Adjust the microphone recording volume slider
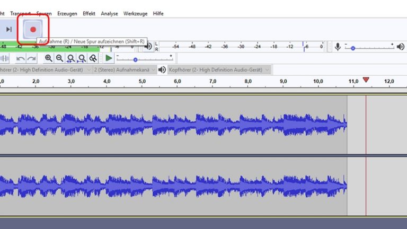Viewport: 407px width, 229px height. [x=369, y=47]
